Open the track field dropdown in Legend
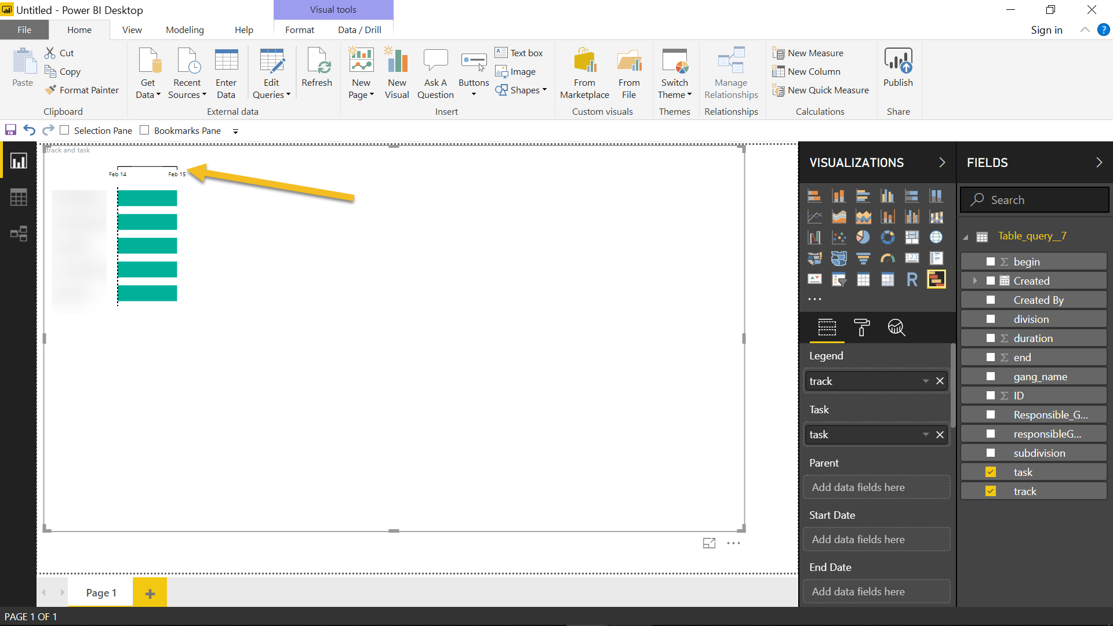The height and width of the screenshot is (626, 1113). click(x=926, y=381)
